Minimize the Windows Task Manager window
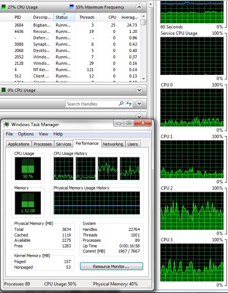Viewport: 228px width, 293px height. [x=119, y=123]
